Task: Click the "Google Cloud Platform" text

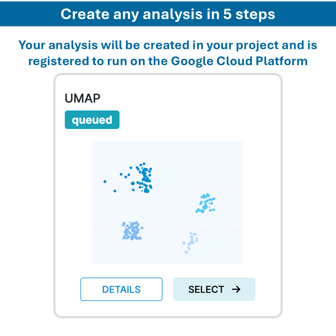Action: [239, 61]
